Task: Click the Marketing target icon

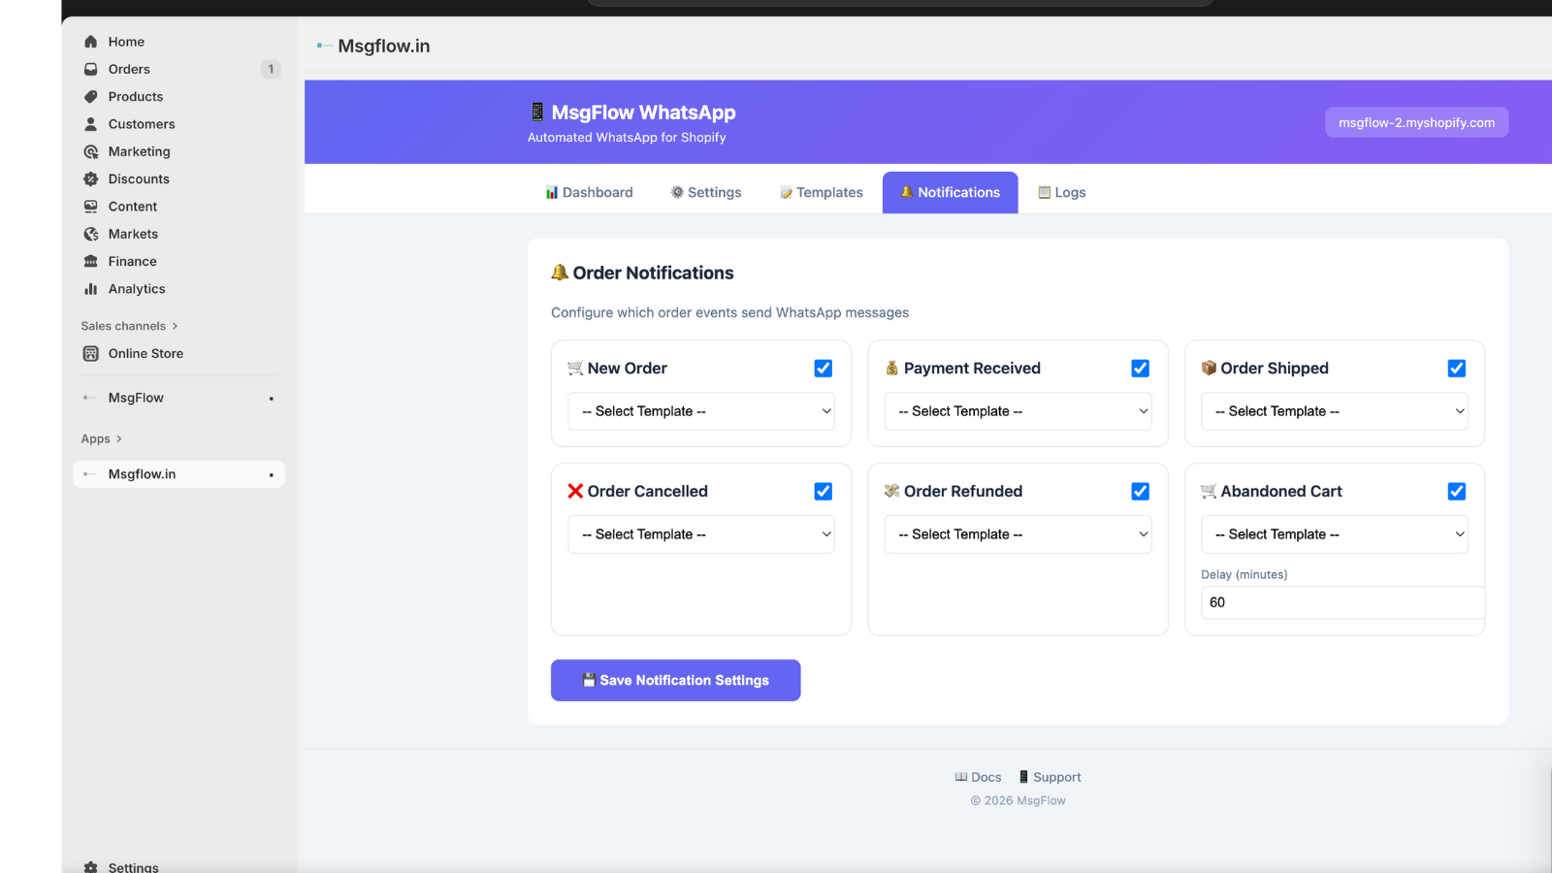Action: click(x=90, y=151)
